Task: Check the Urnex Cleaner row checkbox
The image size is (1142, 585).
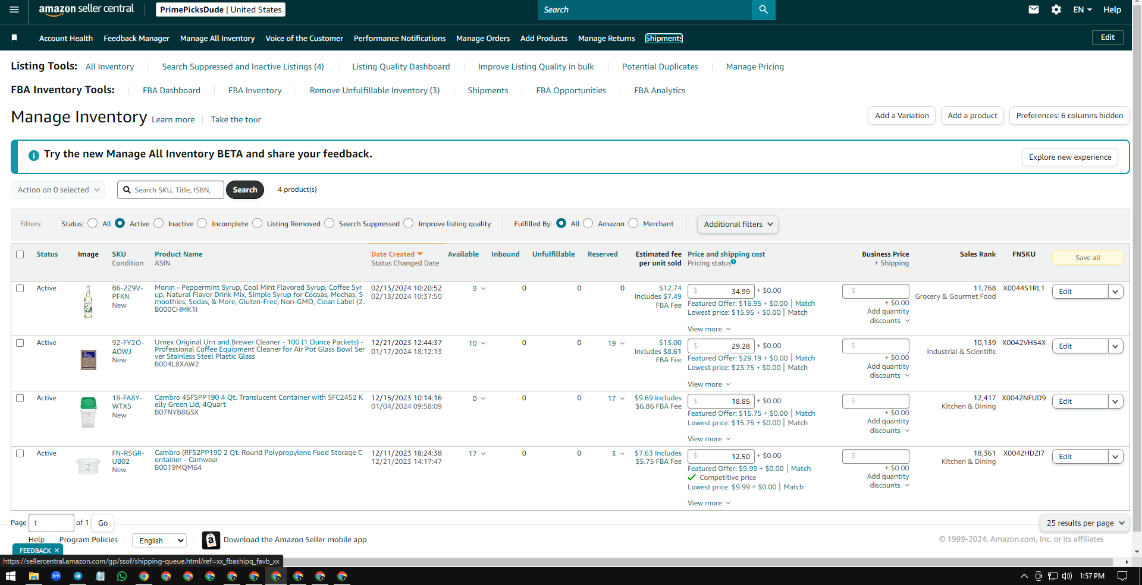Action: [x=20, y=343]
